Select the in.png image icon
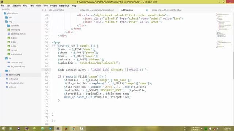 (9, 46)
